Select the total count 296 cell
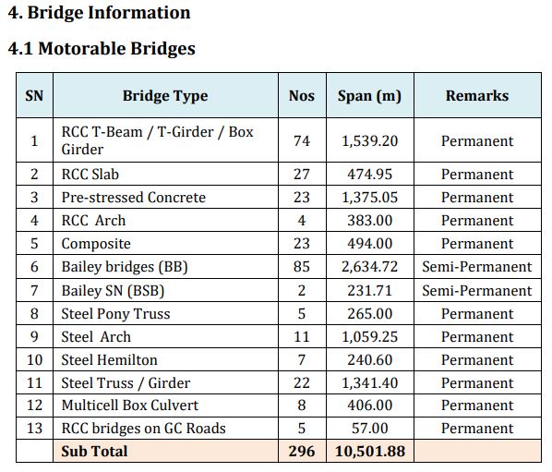 click(302, 452)
